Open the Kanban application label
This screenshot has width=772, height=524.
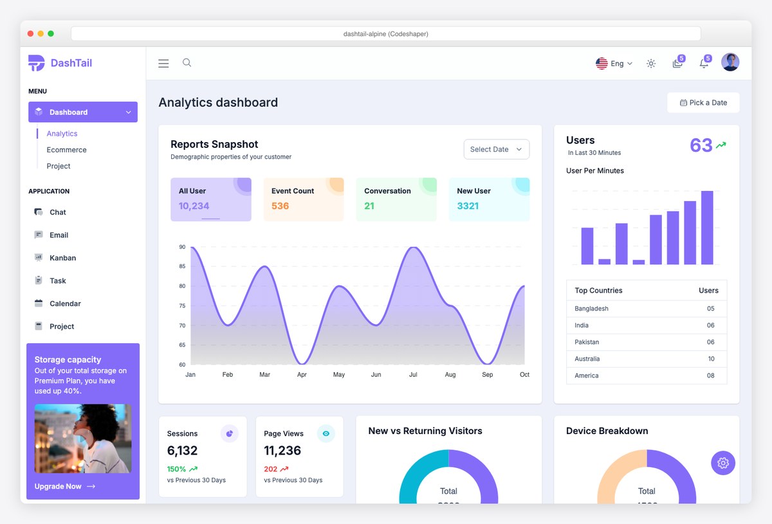[x=63, y=258]
